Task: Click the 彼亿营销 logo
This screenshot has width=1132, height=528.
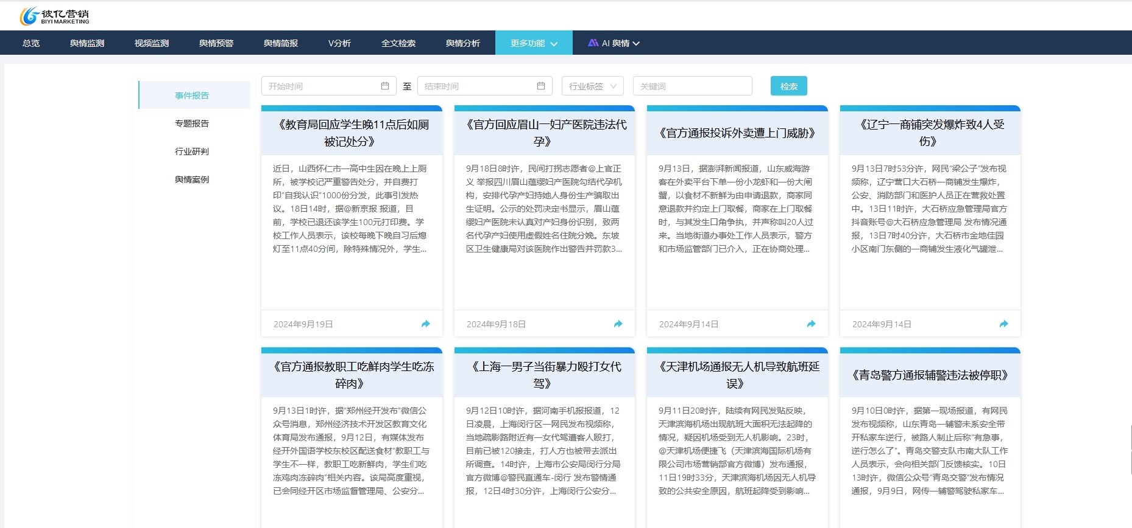Action: [x=55, y=16]
